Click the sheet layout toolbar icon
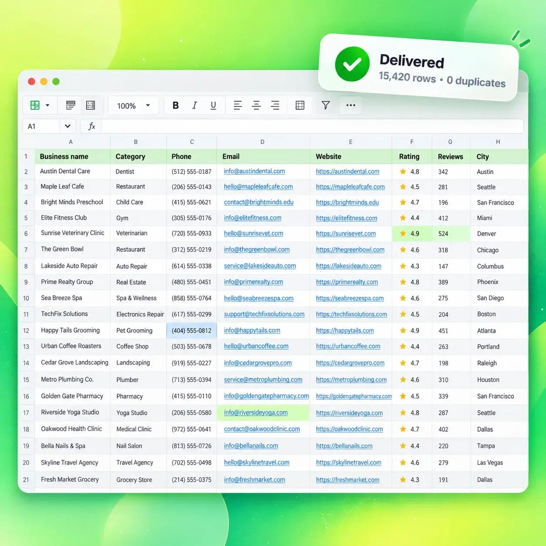546x546 pixels. 91,105
